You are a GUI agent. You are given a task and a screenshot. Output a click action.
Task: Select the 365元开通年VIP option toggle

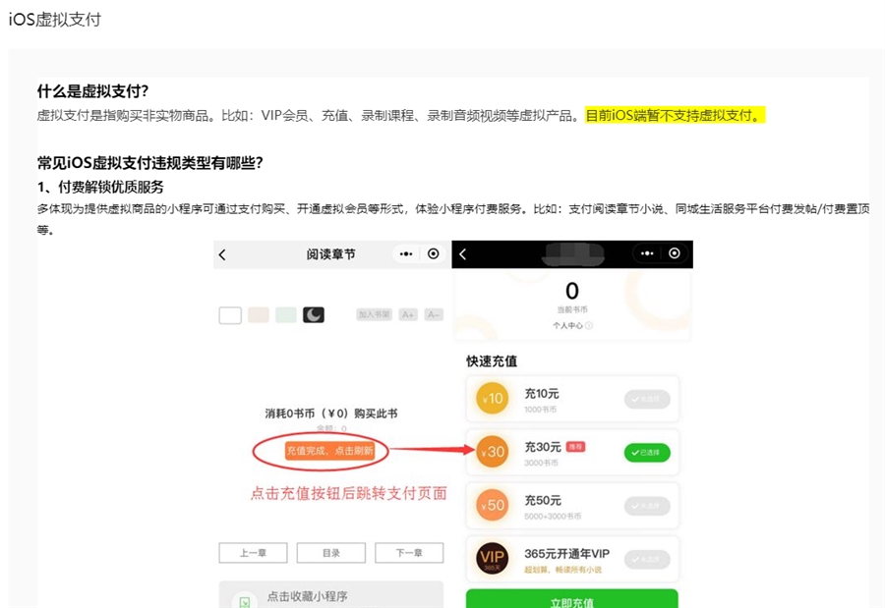tap(647, 559)
